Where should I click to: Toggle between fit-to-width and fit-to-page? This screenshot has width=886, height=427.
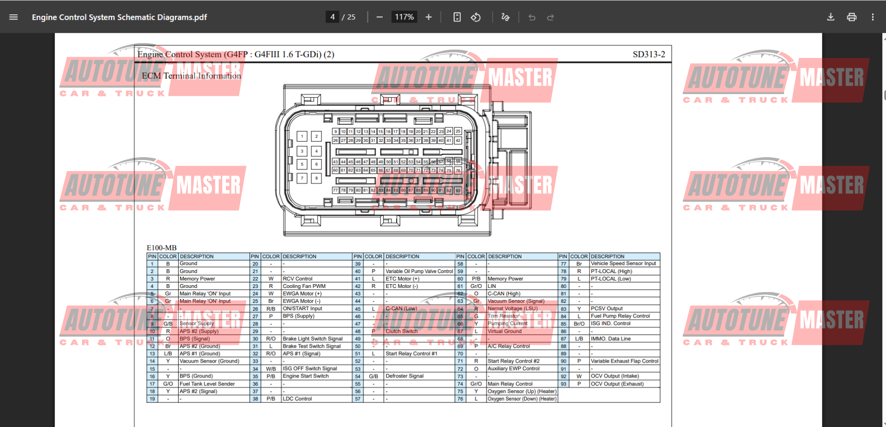click(457, 17)
